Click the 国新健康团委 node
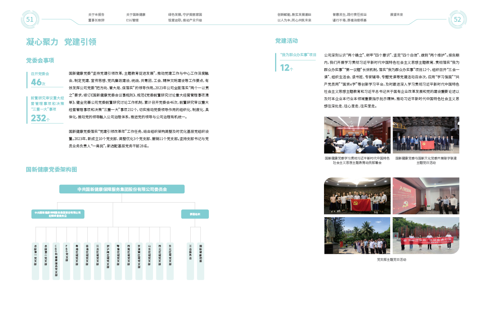Screen dimensions: 488x333 pyautogui.click(x=201, y=261)
